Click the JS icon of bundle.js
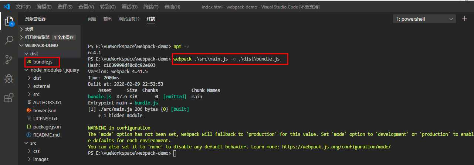 [x=29, y=62]
